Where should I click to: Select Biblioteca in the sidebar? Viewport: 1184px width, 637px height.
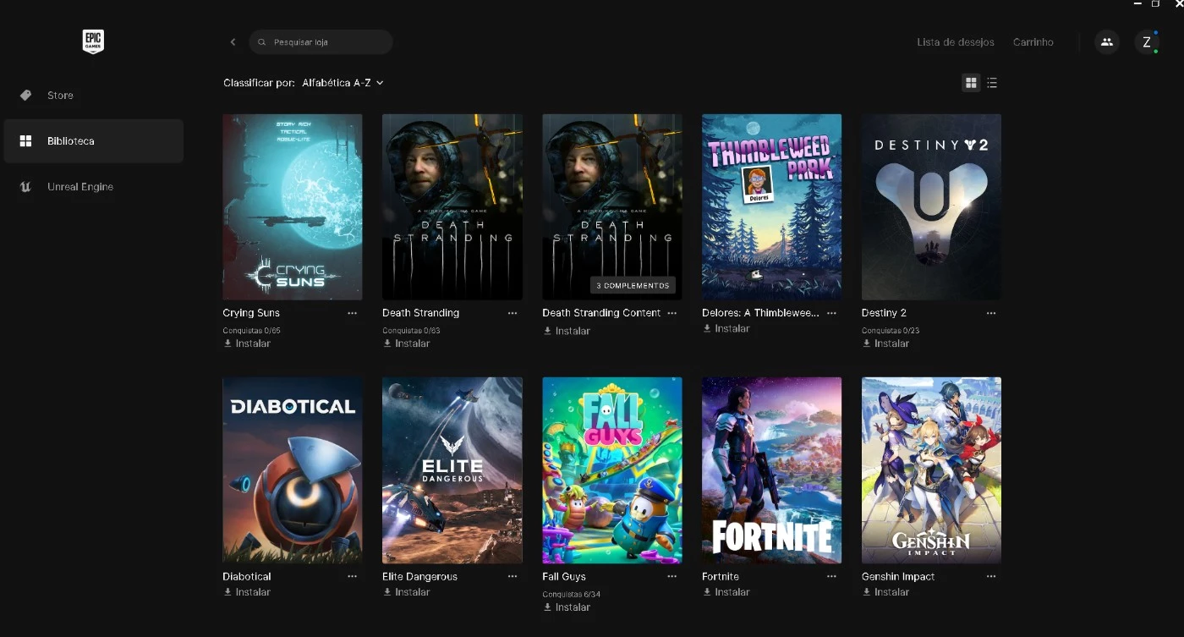pos(93,141)
